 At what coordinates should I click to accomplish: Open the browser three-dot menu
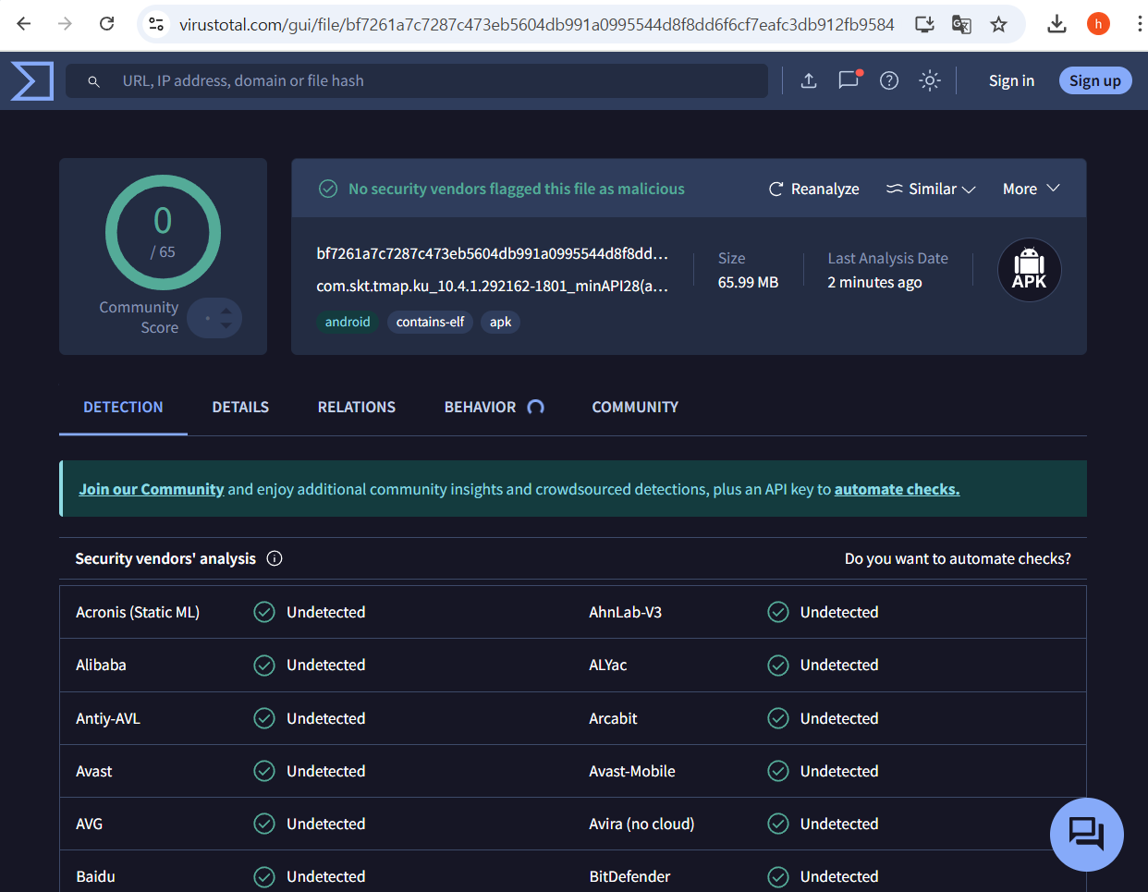(1140, 24)
